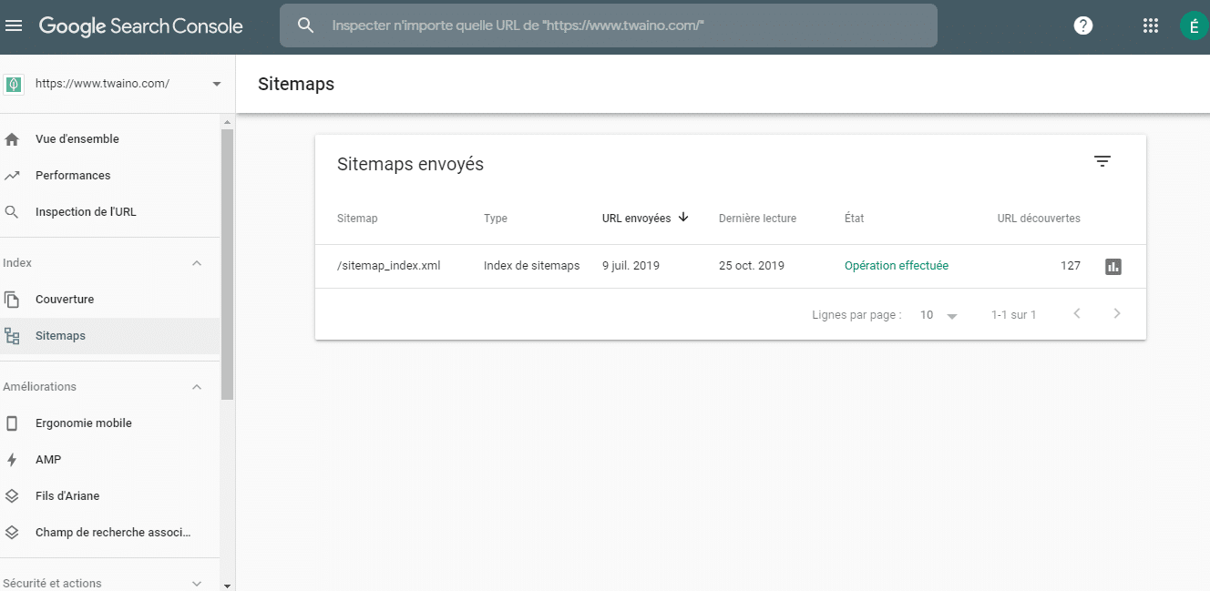Image resolution: width=1210 pixels, height=591 pixels.
Task: Open the filter icon in Sitemaps envoyés
Action: click(1102, 162)
